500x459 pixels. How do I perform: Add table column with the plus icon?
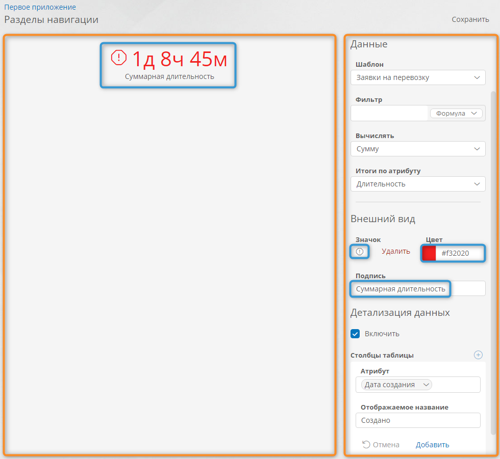(x=478, y=355)
